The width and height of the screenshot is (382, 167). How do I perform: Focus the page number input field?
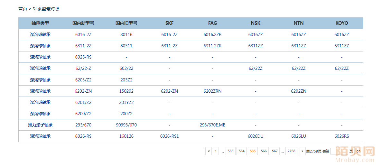click(339, 151)
